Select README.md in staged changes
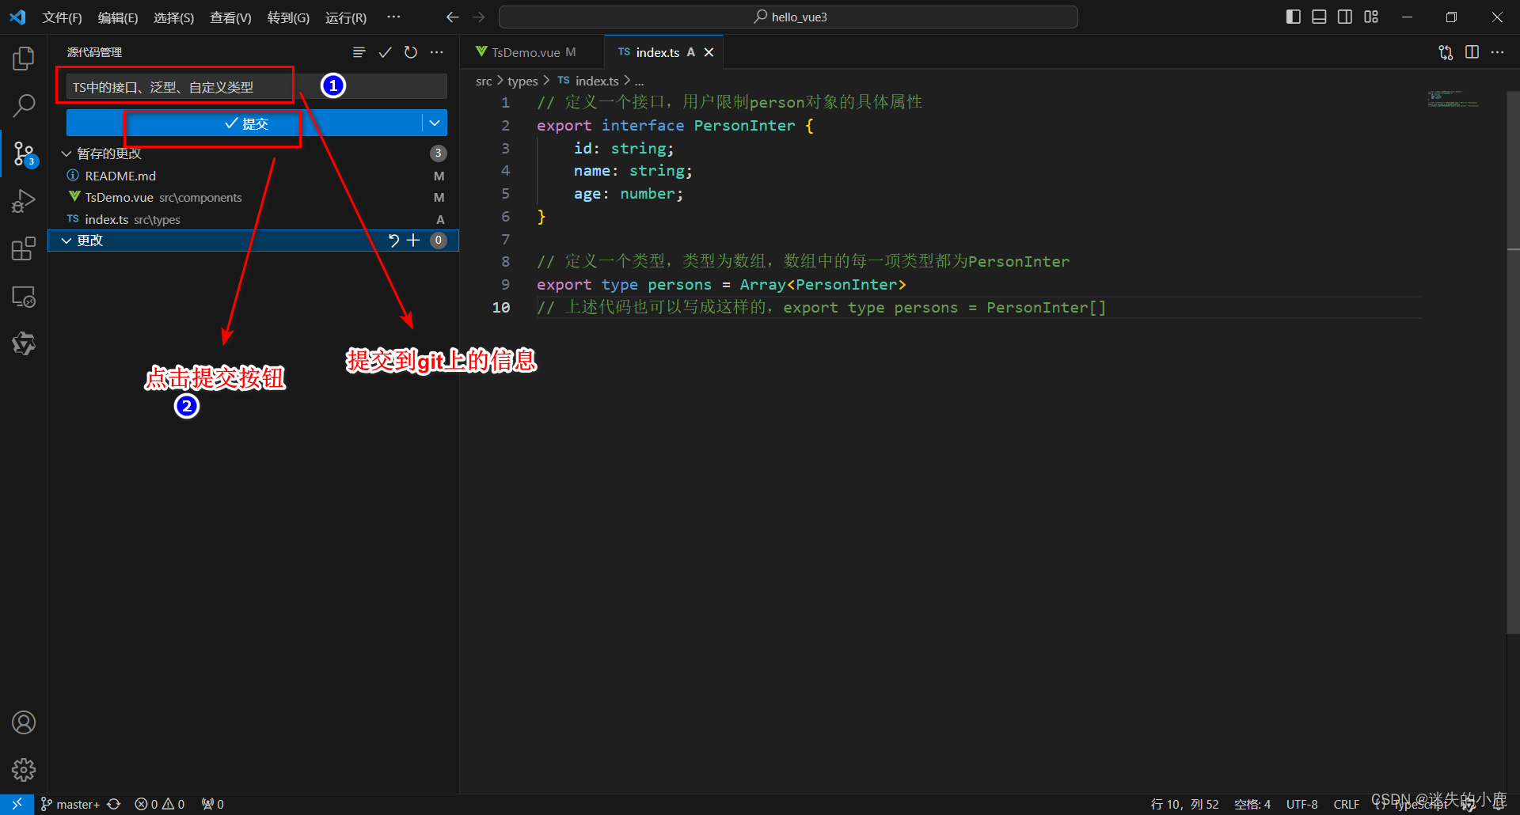This screenshot has height=815, width=1520. 253,176
